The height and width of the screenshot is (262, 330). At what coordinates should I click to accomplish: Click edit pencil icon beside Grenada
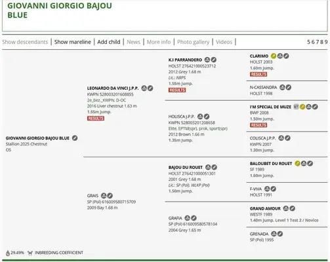280,234
